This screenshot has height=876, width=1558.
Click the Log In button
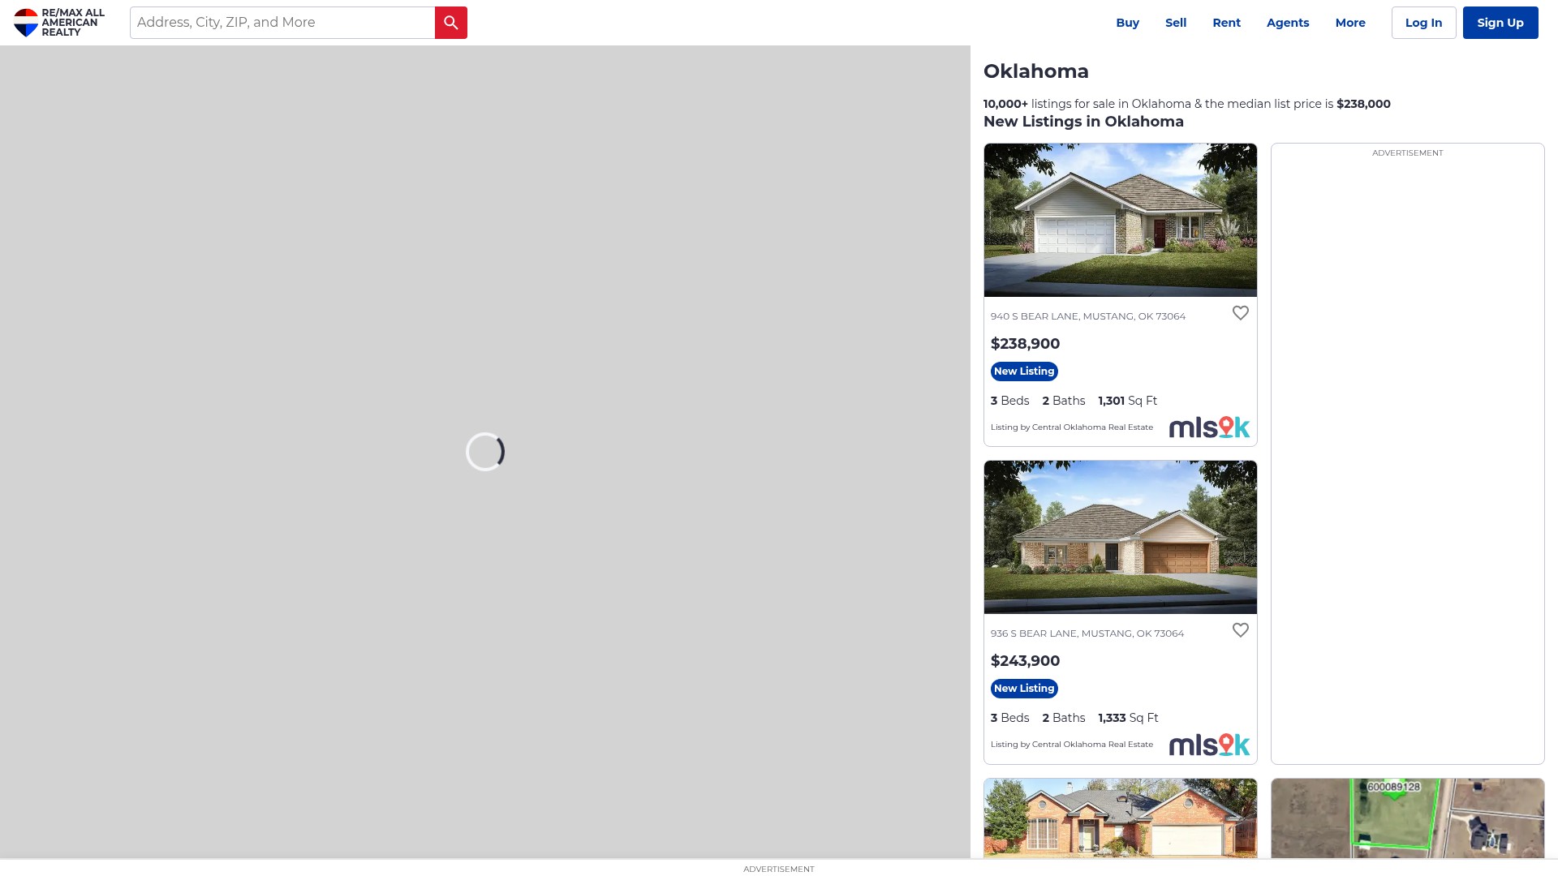click(x=1423, y=23)
